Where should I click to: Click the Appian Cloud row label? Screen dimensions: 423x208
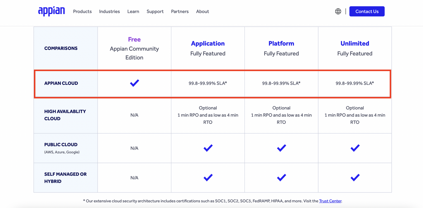pyautogui.click(x=61, y=83)
